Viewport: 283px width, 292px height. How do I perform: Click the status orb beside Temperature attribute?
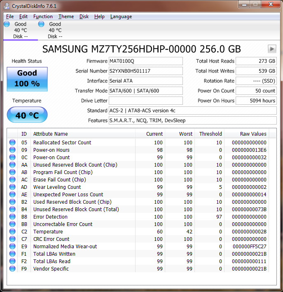(12, 232)
